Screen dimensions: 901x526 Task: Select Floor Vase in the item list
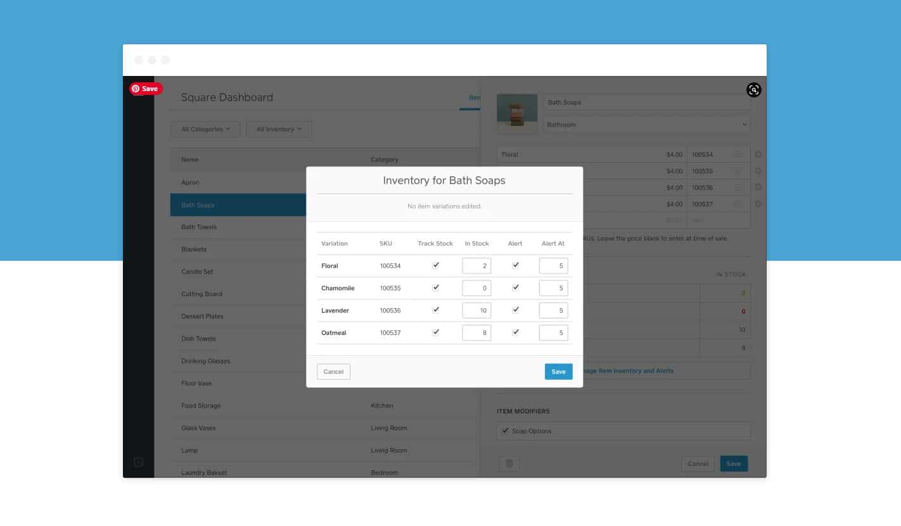click(238, 383)
